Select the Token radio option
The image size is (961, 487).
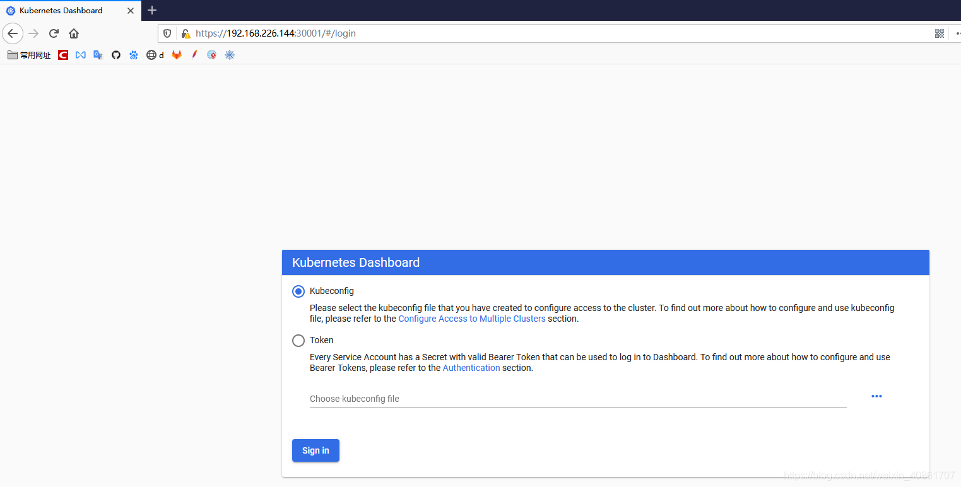tap(298, 341)
